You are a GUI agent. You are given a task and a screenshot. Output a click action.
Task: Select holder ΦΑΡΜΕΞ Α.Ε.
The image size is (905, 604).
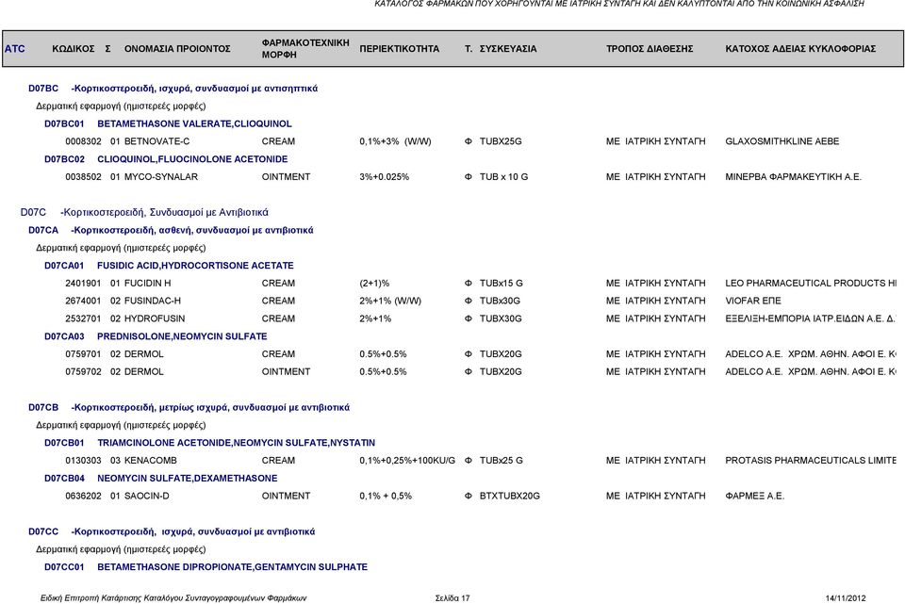pyautogui.click(x=754, y=496)
